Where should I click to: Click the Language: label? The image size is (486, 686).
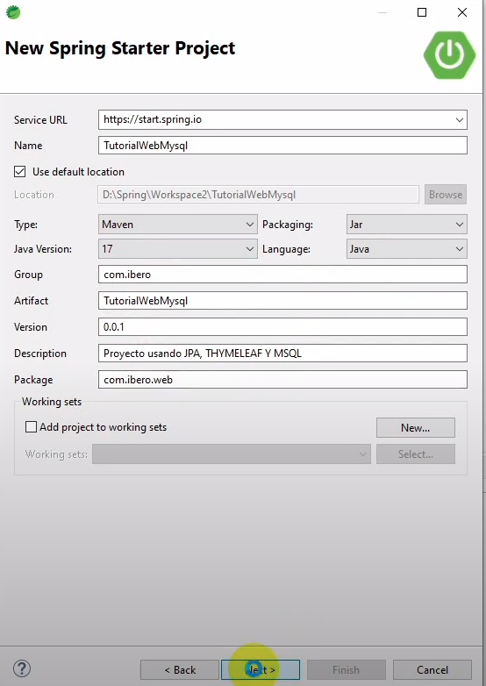286,249
